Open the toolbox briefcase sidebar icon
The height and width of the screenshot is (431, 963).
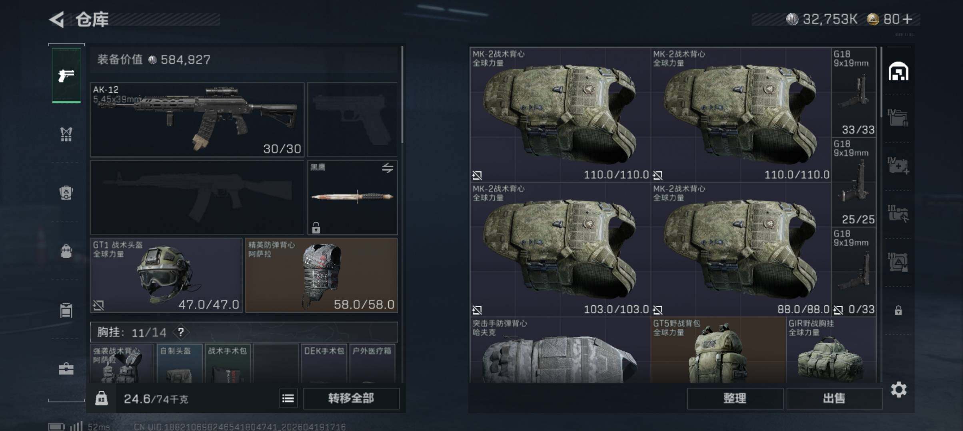[x=66, y=368]
